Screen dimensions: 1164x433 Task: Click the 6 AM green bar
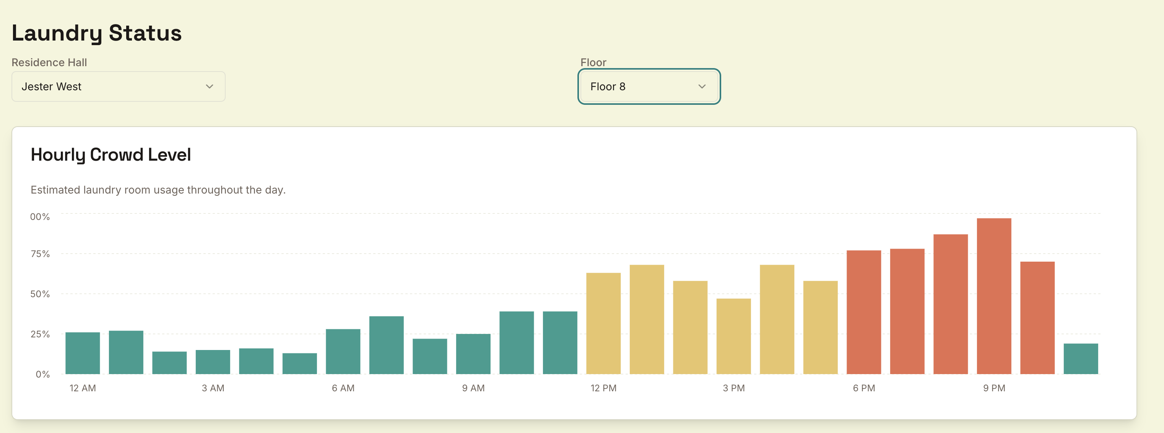tap(343, 351)
